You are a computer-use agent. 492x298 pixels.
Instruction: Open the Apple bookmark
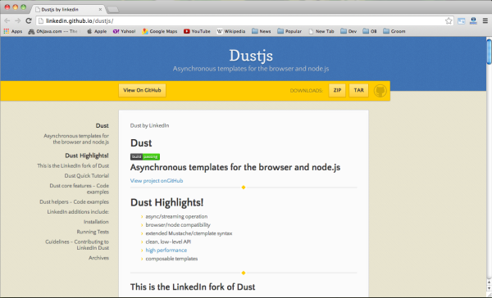97,31
